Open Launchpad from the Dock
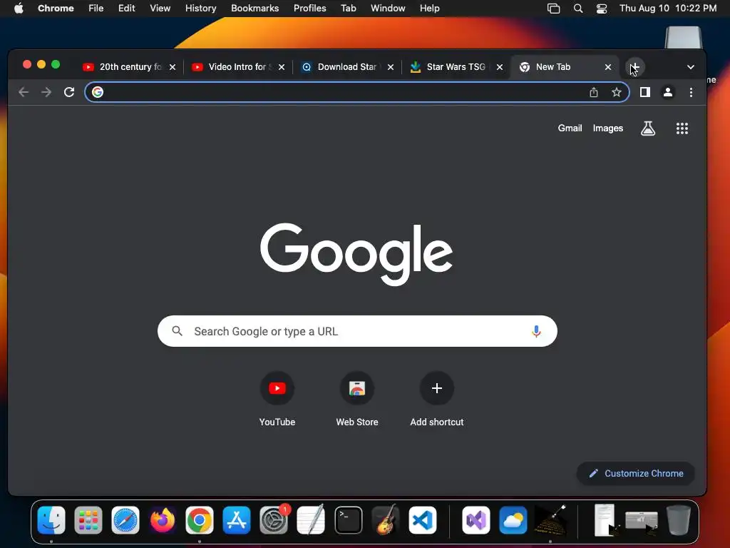The height and width of the screenshot is (548, 730). pyautogui.click(x=88, y=520)
